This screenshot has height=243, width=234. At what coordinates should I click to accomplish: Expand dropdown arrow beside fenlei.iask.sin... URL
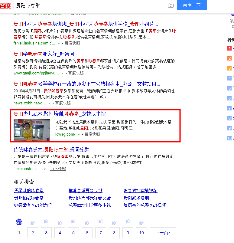45,169
